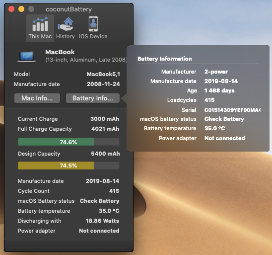Select the Loadcycles 415 value in popover
The height and width of the screenshot is (255, 272).
pyautogui.click(x=209, y=100)
